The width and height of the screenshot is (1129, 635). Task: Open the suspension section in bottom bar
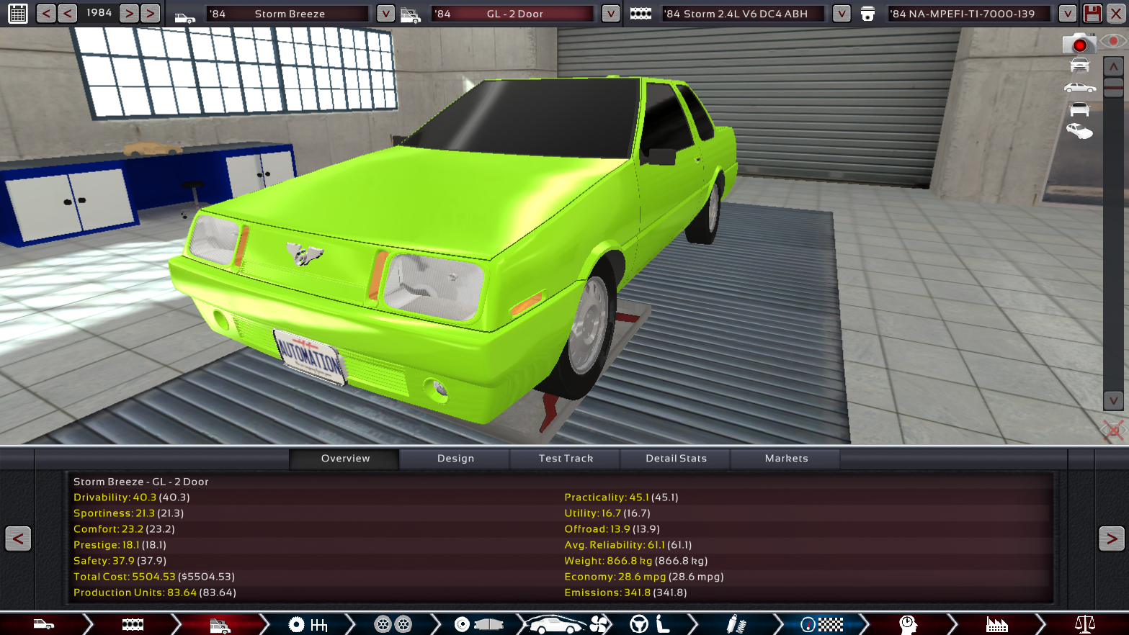[x=736, y=624]
